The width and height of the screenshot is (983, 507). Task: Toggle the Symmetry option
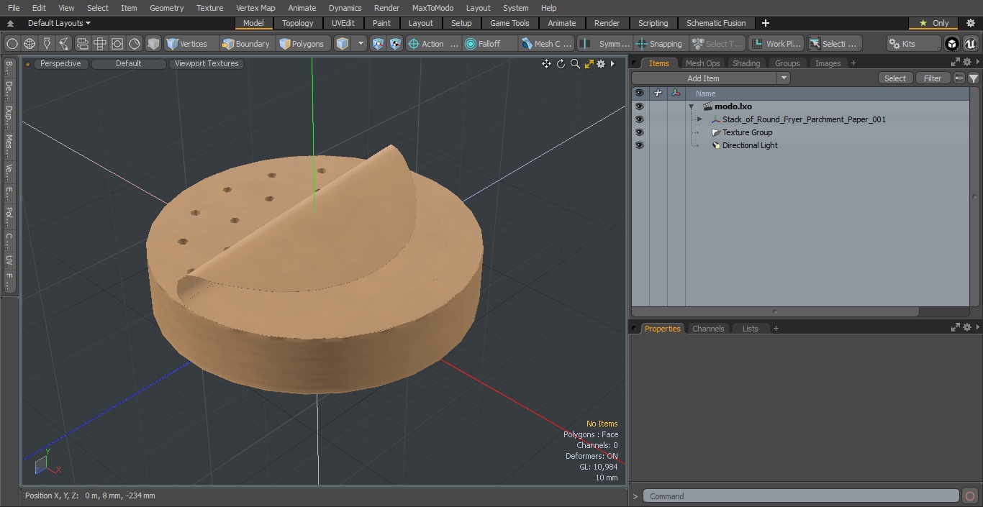[605, 44]
